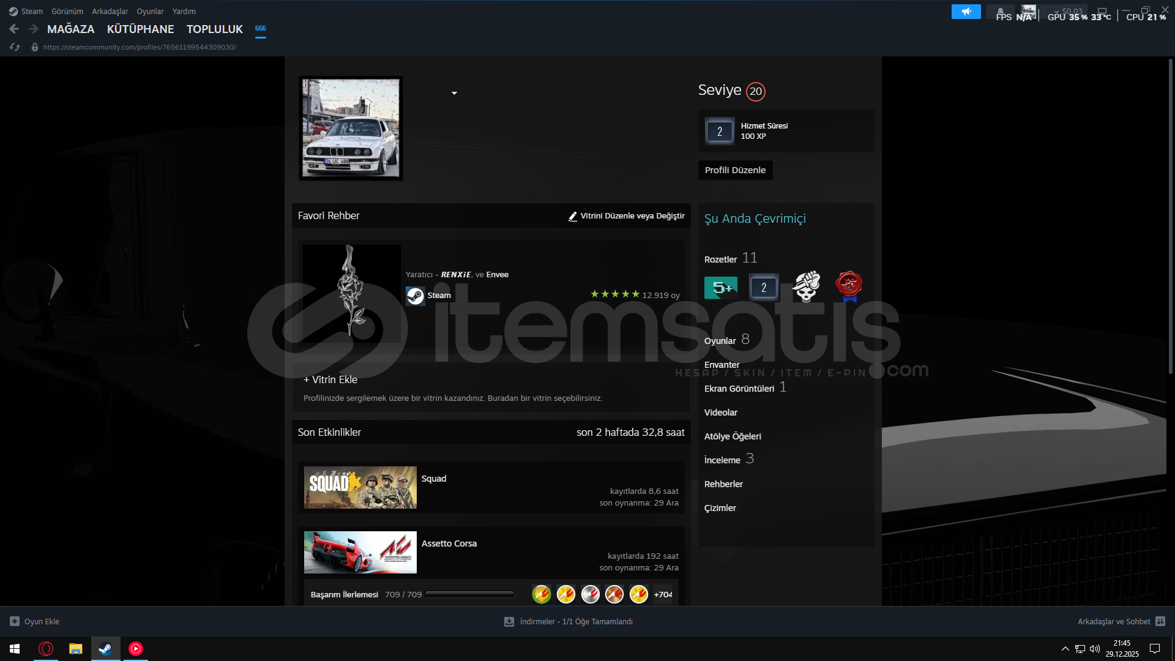The image size is (1175, 661).
Task: Click the skull with knife badge
Action: click(x=806, y=286)
